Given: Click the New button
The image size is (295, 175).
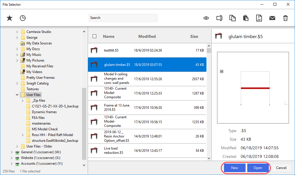Looking at the screenshot, I should 235,168.
